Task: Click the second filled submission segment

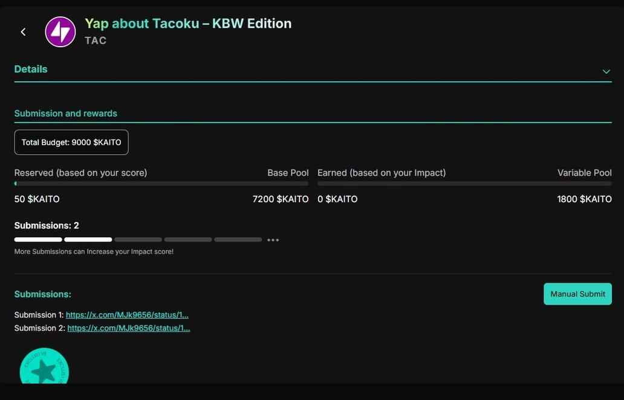Action: tap(88, 240)
